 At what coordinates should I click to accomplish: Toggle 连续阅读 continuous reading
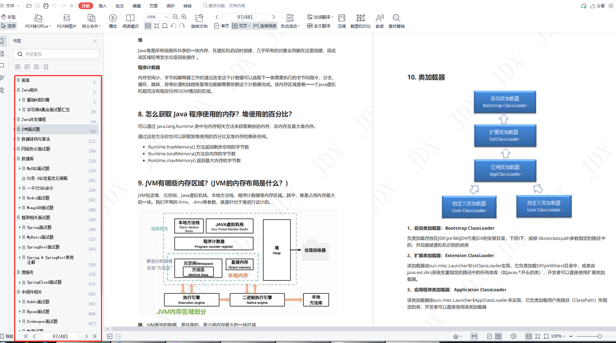pyautogui.click(x=265, y=26)
